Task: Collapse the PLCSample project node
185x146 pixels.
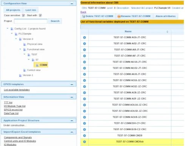Action: (12, 34)
